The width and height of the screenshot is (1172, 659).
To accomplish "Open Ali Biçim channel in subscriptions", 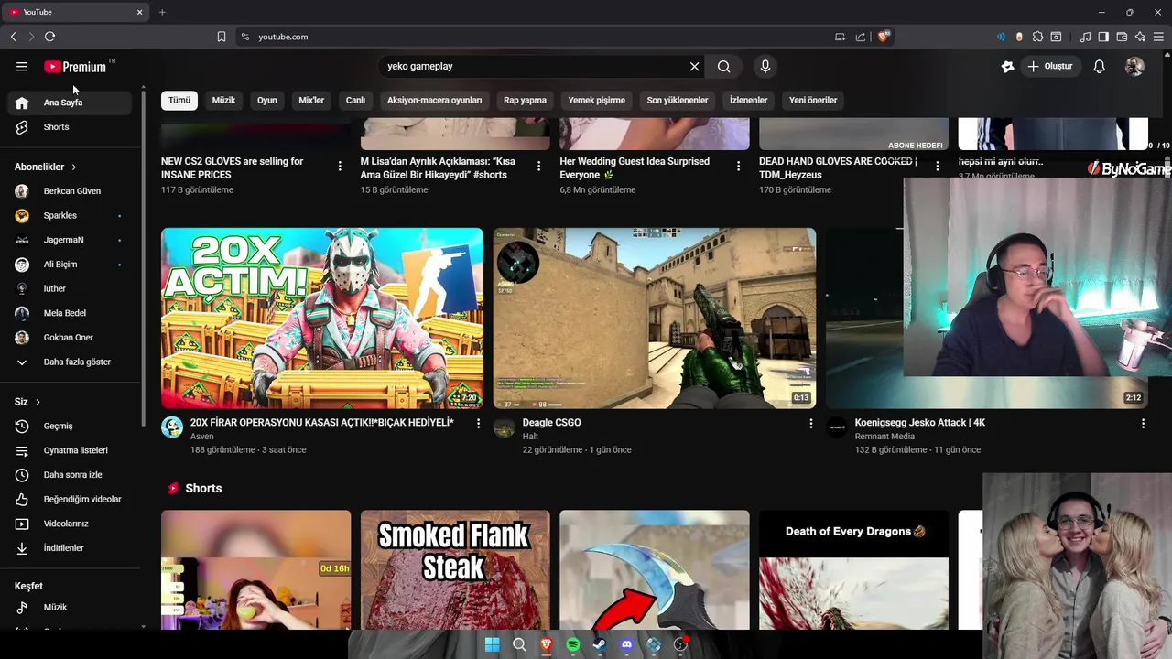I will 71,265.
